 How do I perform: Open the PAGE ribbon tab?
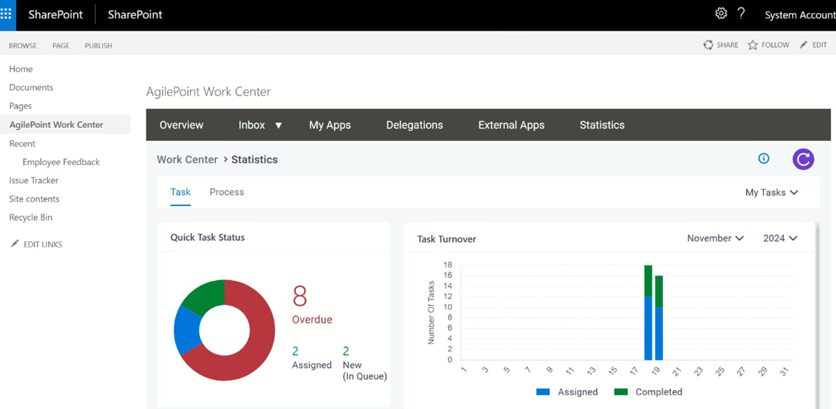61,46
